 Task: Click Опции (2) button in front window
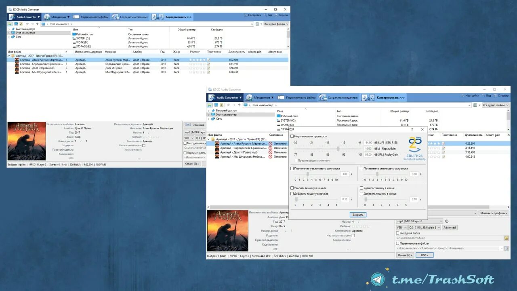pyautogui.click(x=405, y=255)
